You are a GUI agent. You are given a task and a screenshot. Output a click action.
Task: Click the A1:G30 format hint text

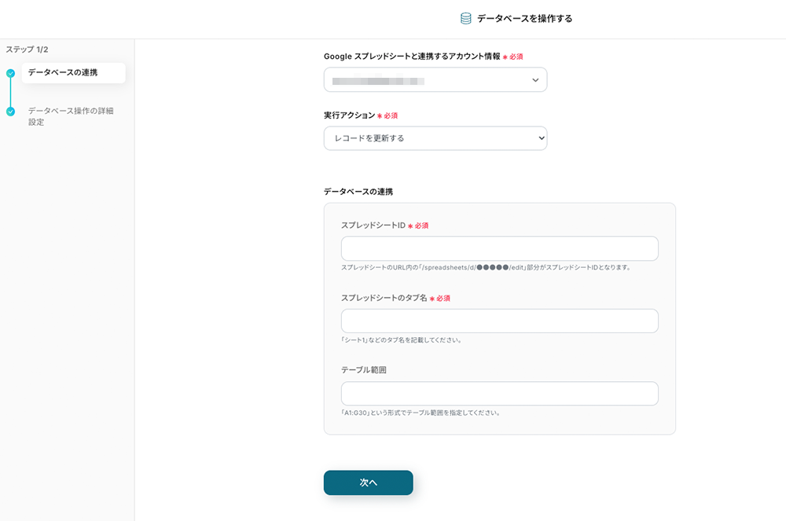pos(421,413)
